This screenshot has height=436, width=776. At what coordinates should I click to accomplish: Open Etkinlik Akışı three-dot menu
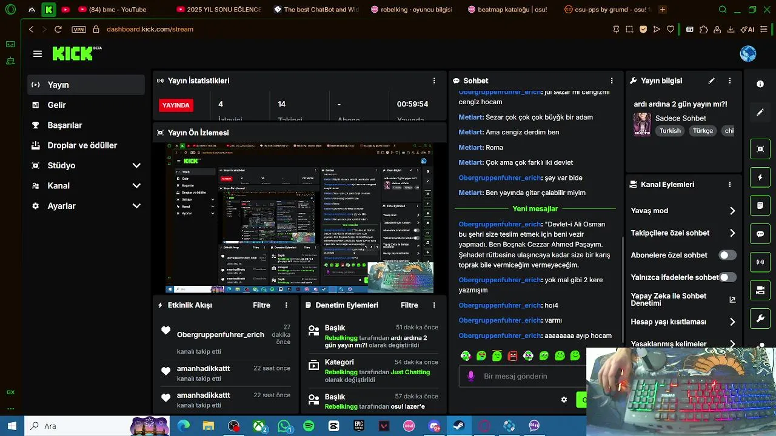pos(286,305)
